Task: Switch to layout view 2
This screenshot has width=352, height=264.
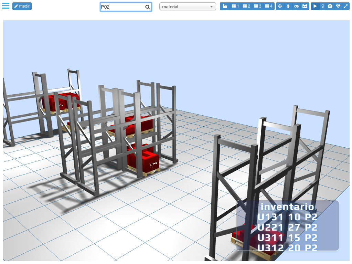Action: (247, 6)
